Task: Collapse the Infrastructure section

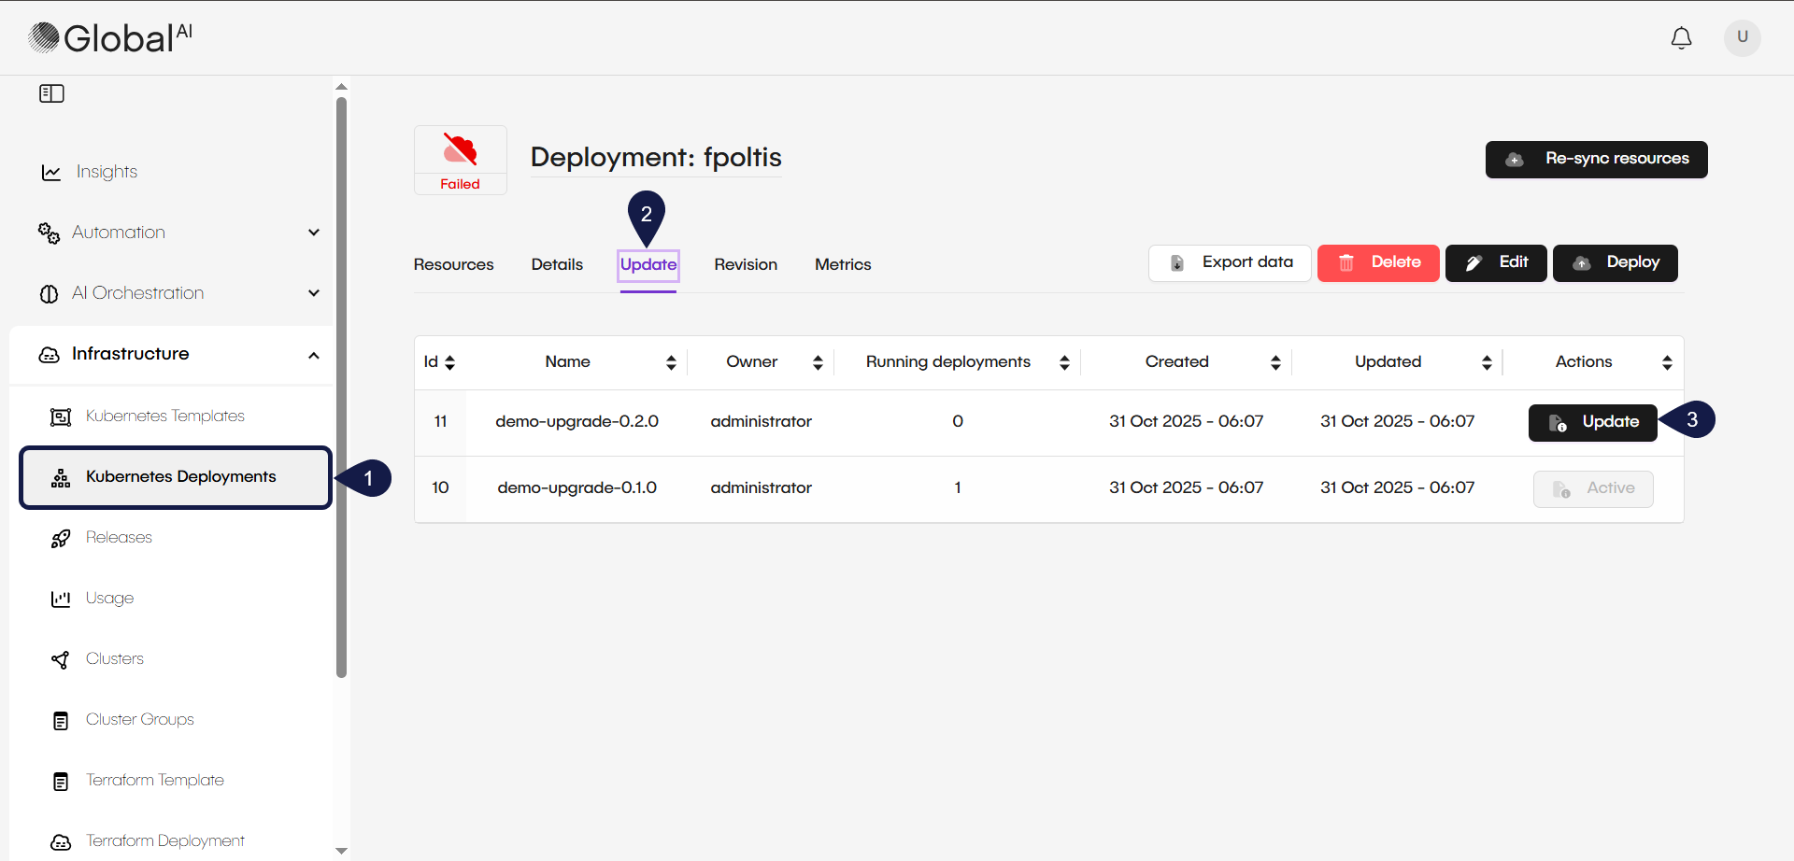Action: (x=314, y=355)
